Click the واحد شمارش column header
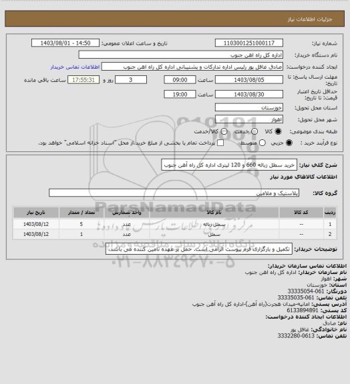This screenshot has width=350, height=384. click(x=127, y=212)
